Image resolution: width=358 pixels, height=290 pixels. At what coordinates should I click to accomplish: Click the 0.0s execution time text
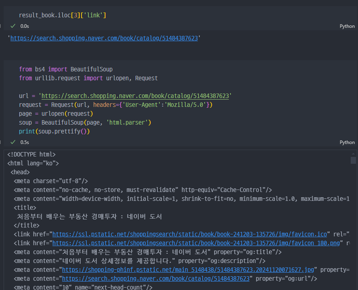pyautogui.click(x=25, y=26)
